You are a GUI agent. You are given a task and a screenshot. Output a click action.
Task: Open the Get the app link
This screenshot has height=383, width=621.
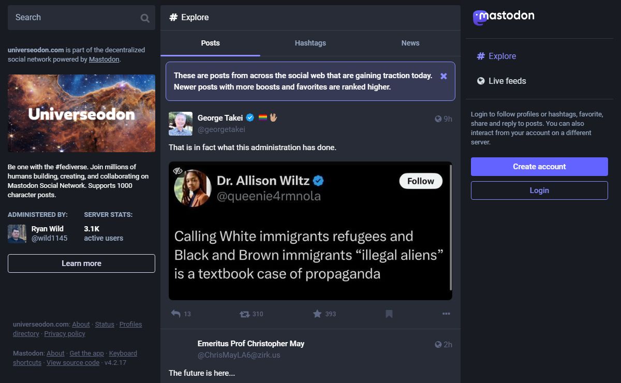point(87,353)
